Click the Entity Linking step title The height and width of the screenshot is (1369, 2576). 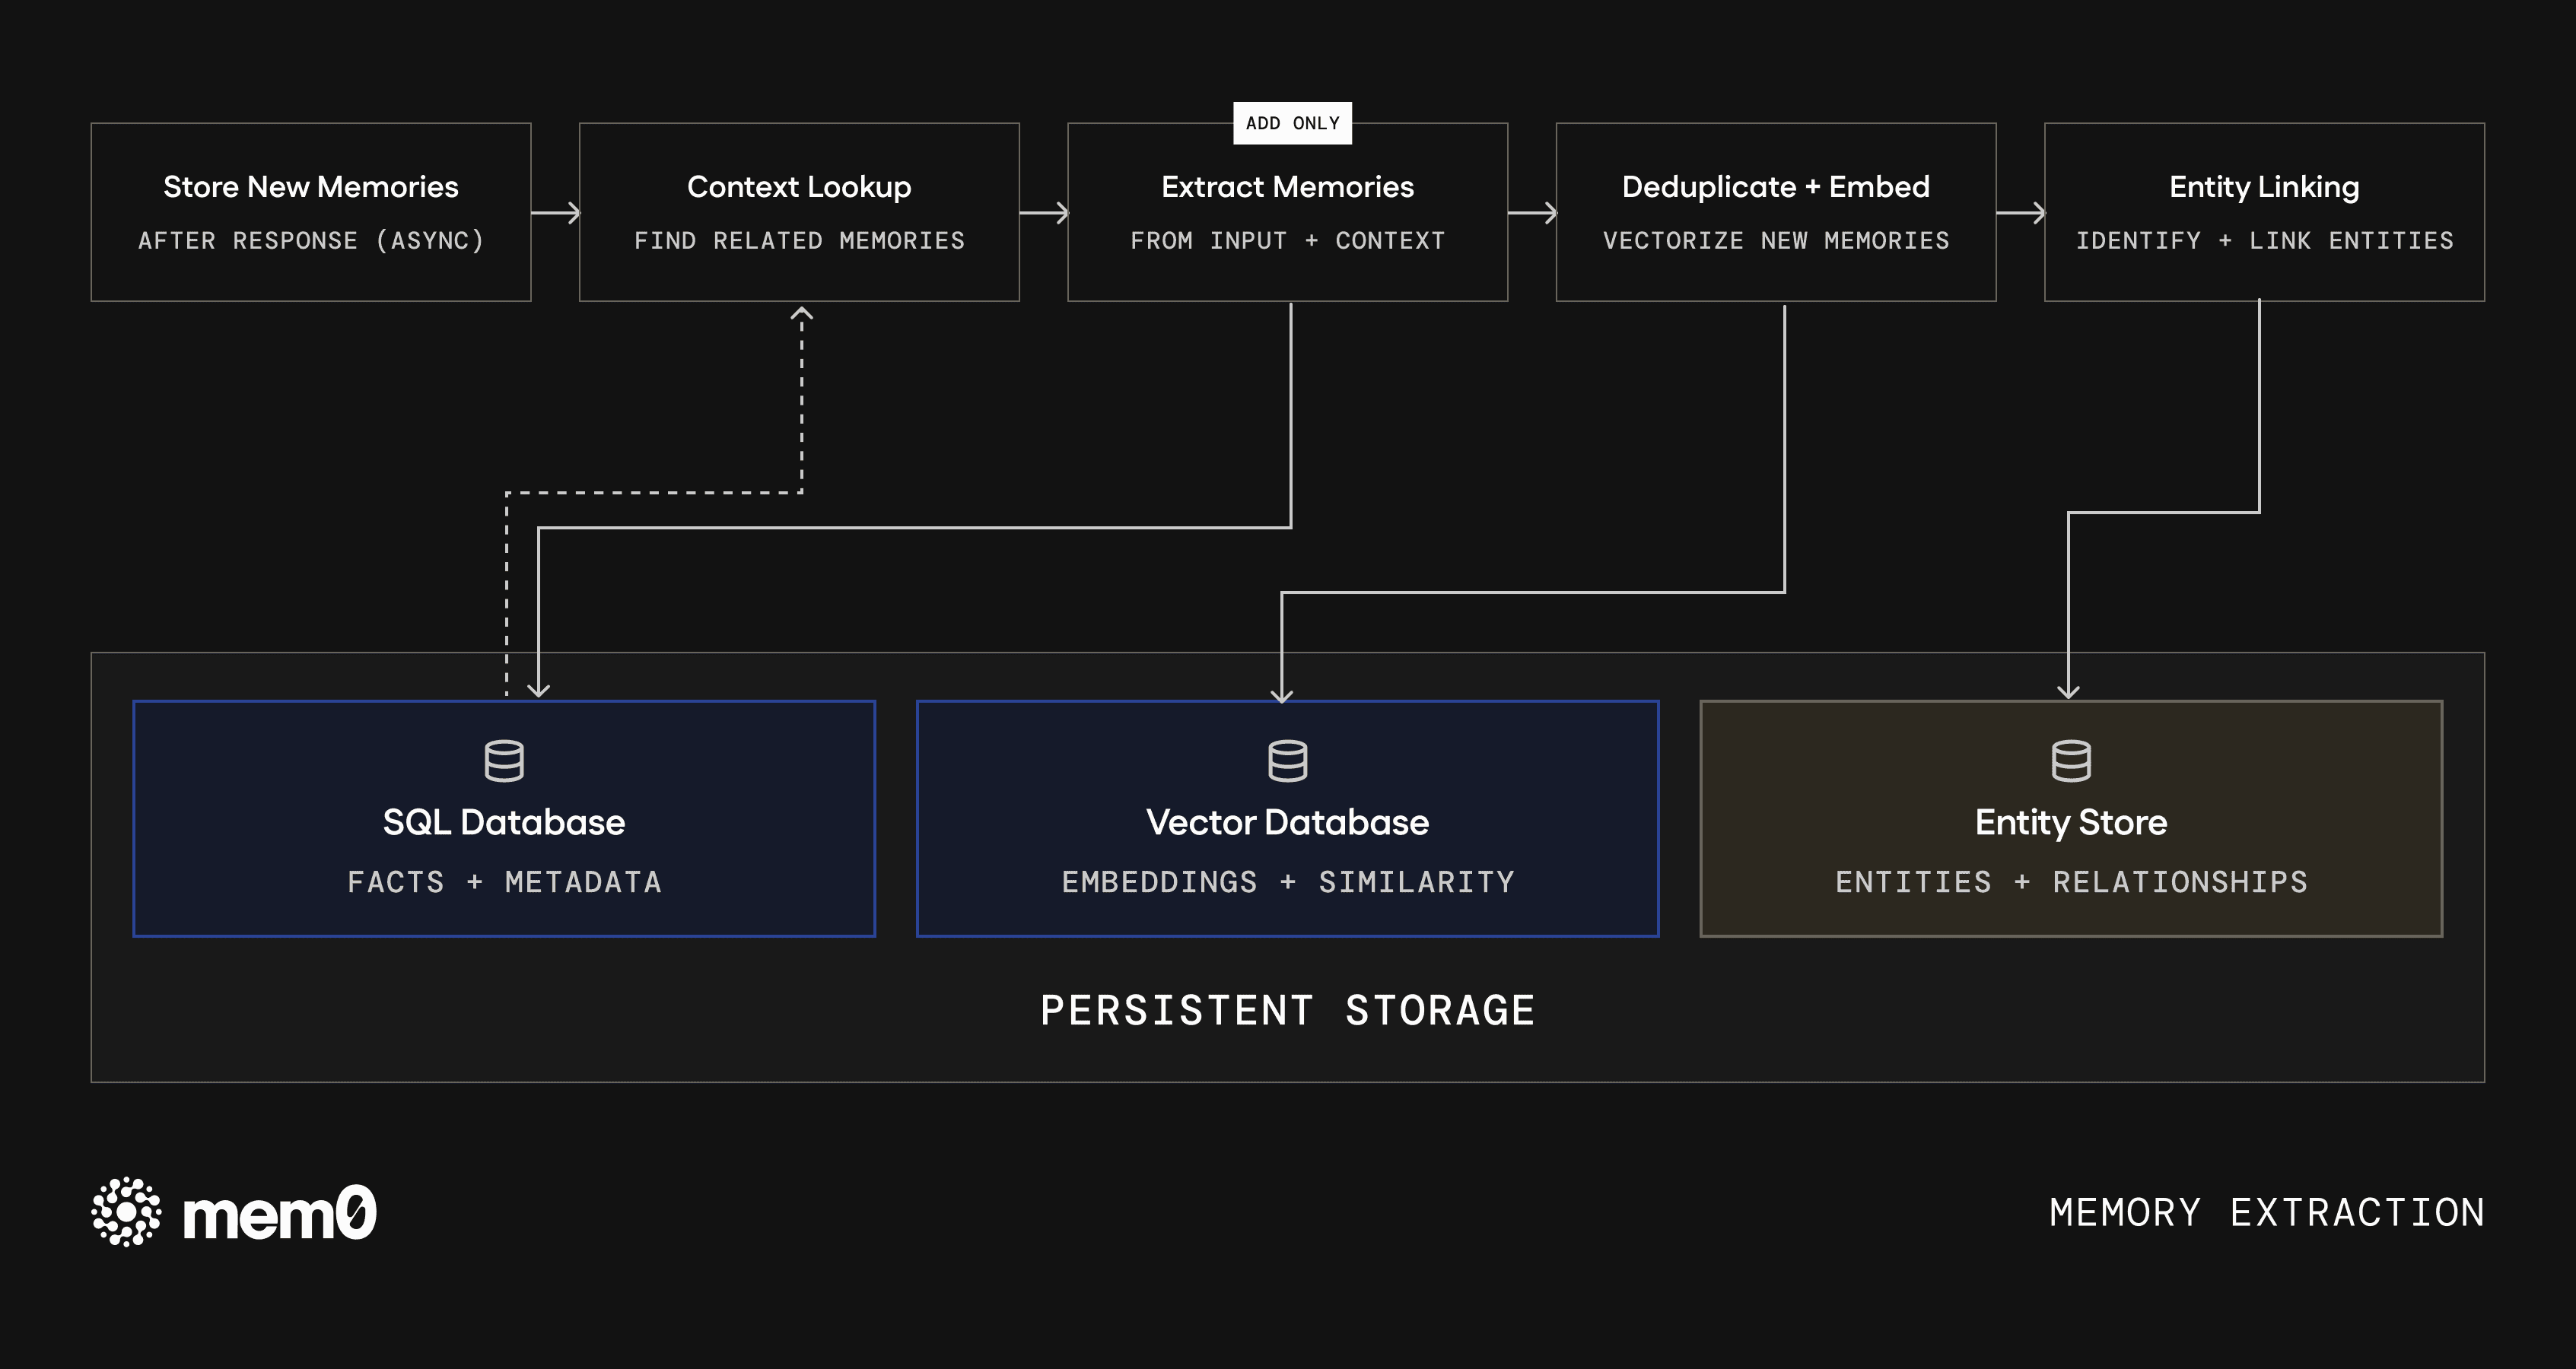click(x=2264, y=187)
